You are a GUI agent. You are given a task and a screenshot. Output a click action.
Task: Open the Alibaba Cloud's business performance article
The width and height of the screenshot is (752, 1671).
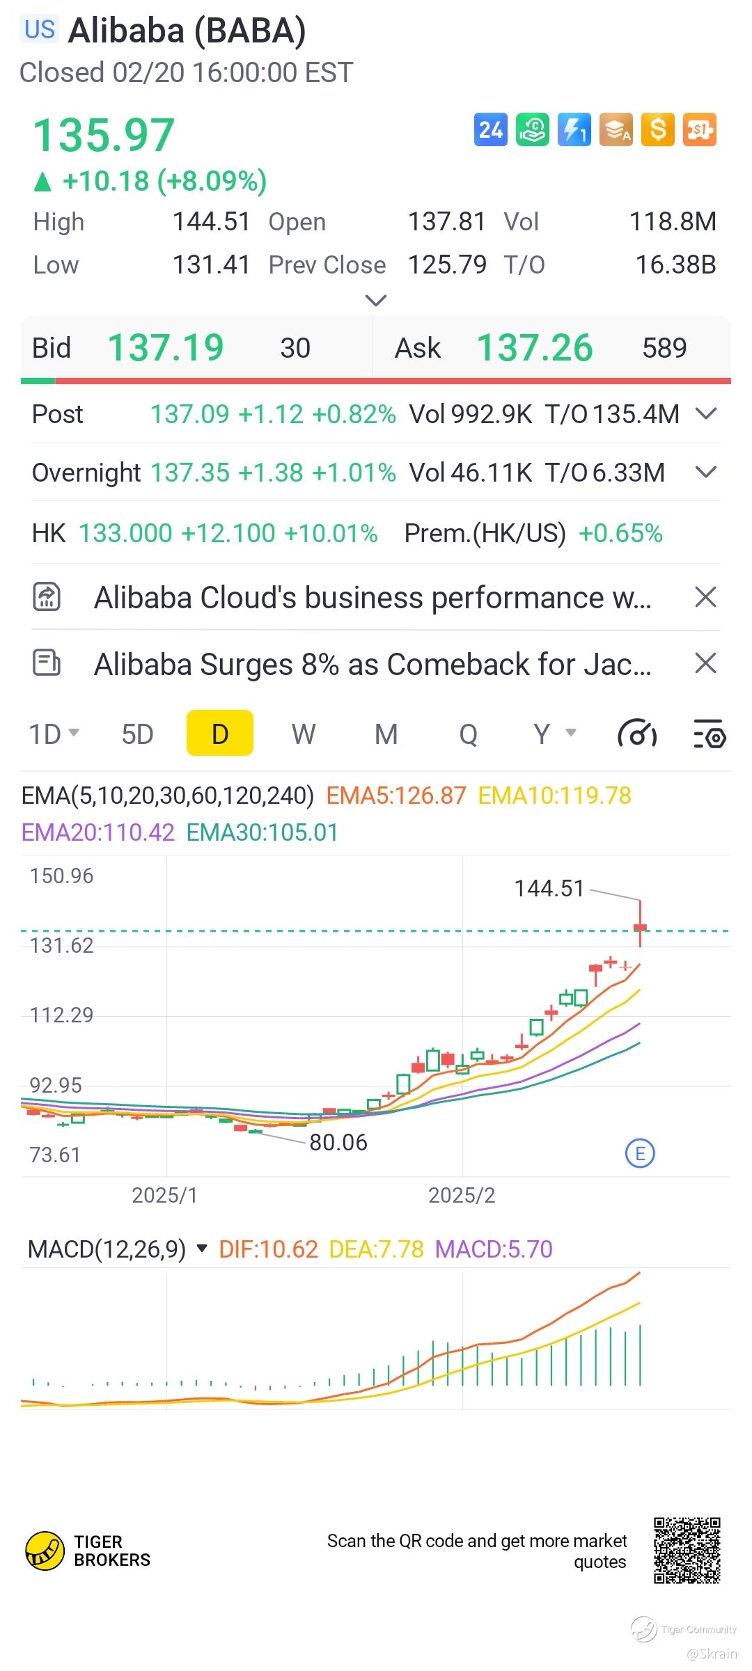coord(373,598)
